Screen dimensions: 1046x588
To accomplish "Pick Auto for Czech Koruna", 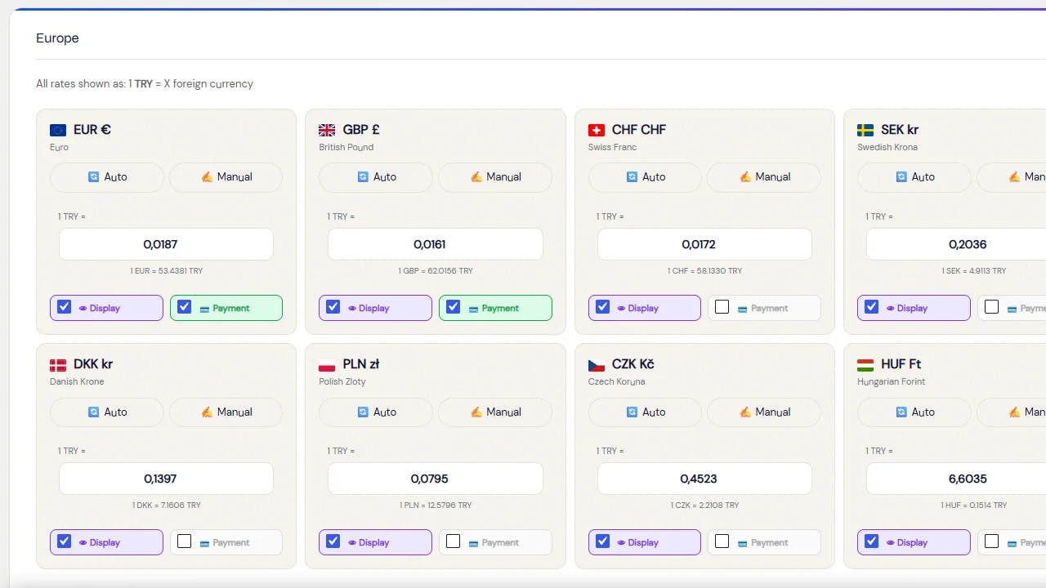I will tap(645, 412).
